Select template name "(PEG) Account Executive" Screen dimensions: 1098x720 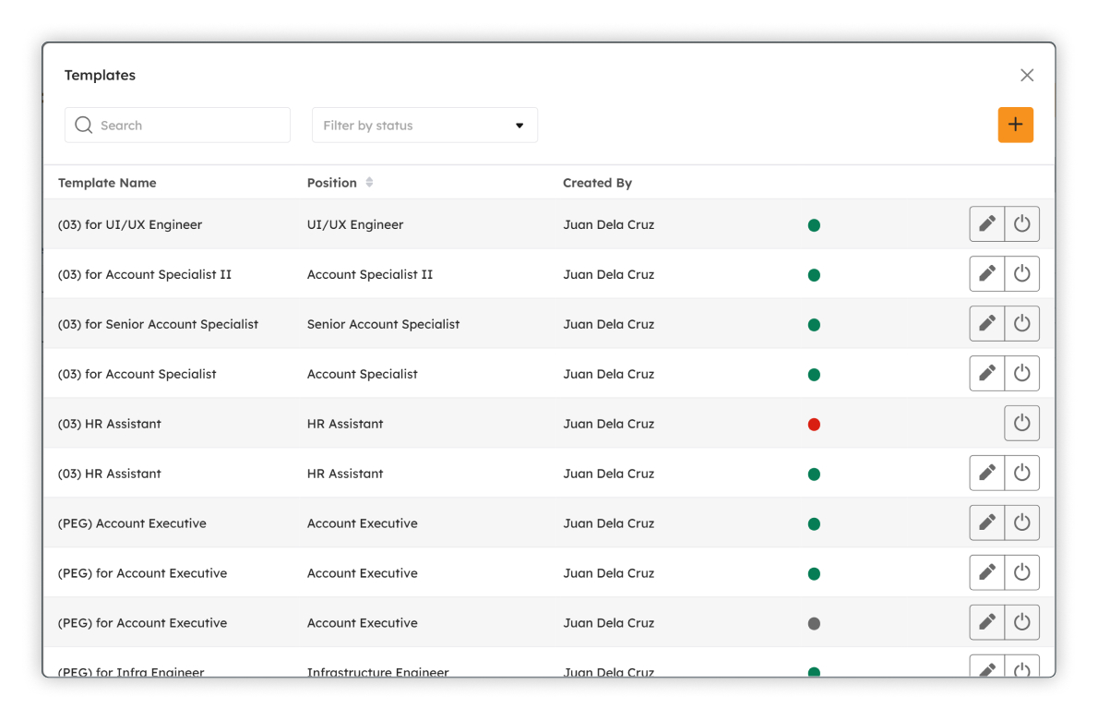132,523
